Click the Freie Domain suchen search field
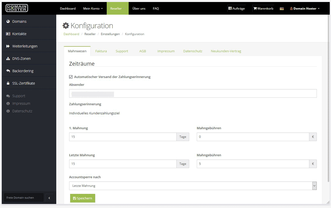This screenshot has width=331, height=208. (24, 198)
